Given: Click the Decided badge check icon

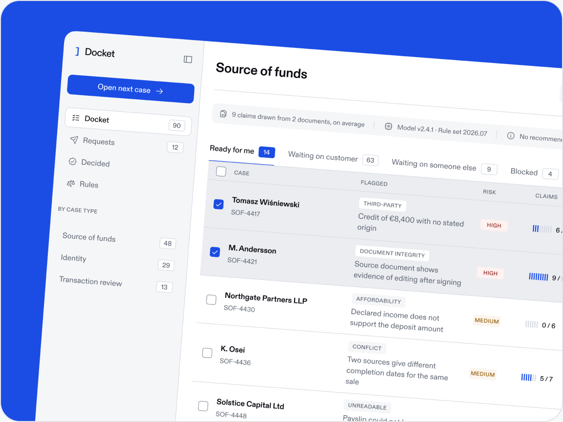Looking at the screenshot, I should (72, 162).
